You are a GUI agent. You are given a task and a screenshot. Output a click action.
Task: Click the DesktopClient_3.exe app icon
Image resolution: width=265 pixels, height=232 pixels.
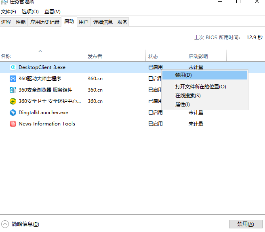tap(13, 67)
